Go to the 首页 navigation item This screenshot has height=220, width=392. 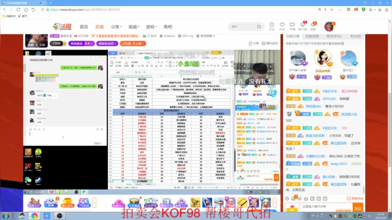(84, 27)
